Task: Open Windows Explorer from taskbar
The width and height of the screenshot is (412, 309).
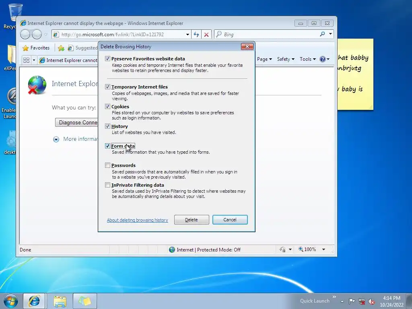Action: (60, 301)
